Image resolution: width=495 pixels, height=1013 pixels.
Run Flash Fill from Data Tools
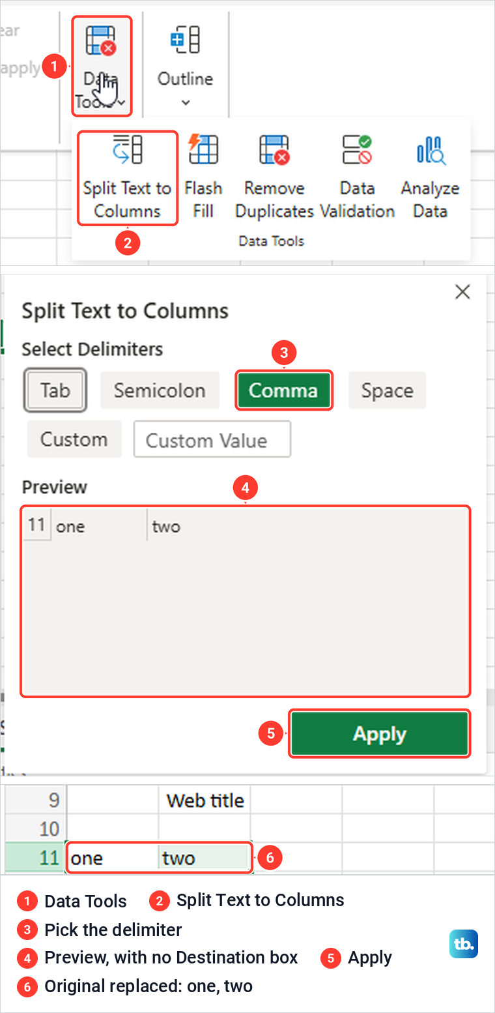click(203, 178)
